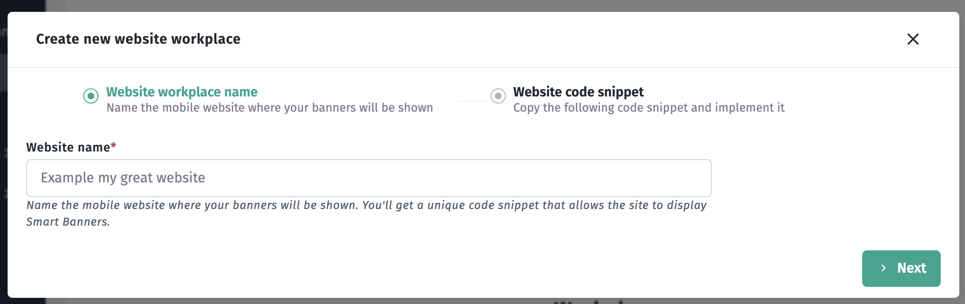
Task: Focus the Website name input field
Action: [x=369, y=178]
